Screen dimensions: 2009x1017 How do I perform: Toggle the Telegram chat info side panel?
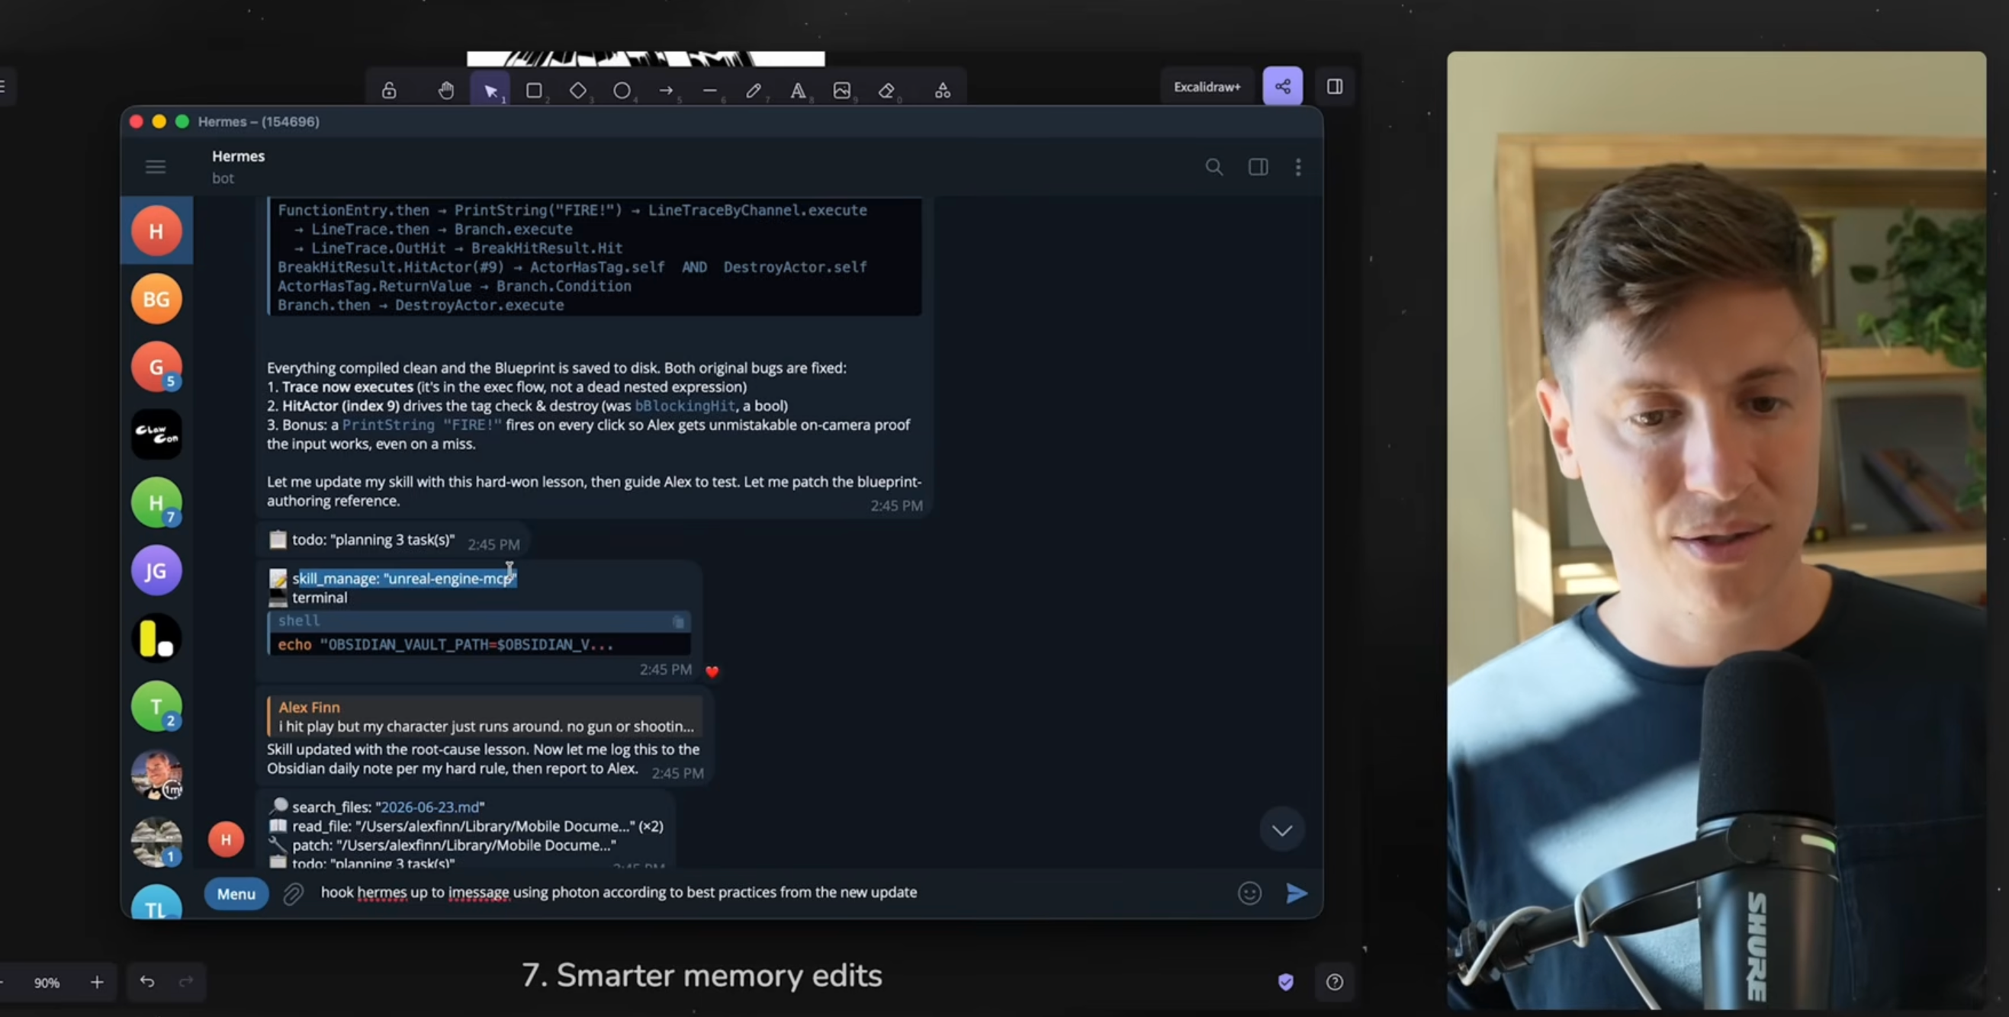tap(1258, 167)
